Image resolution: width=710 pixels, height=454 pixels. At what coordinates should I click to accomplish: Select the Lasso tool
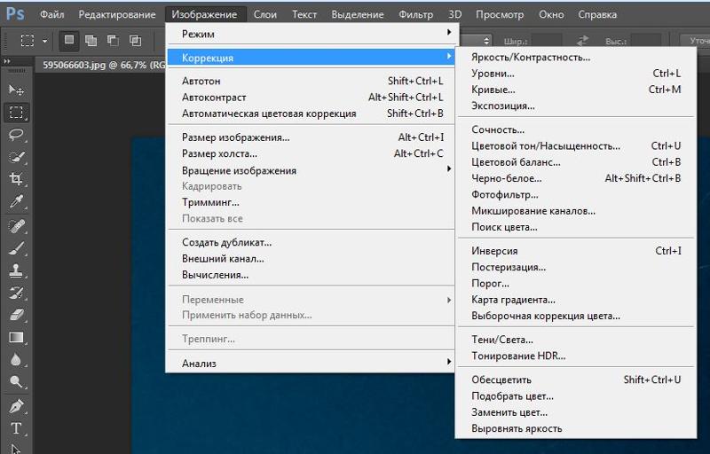16,134
